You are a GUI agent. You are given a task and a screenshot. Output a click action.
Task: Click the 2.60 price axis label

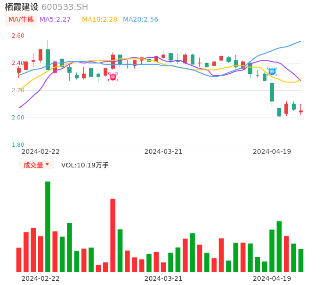pos(18,36)
